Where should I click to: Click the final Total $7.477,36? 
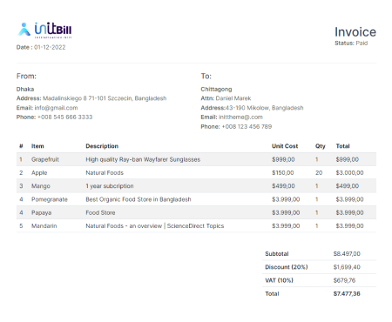click(347, 294)
